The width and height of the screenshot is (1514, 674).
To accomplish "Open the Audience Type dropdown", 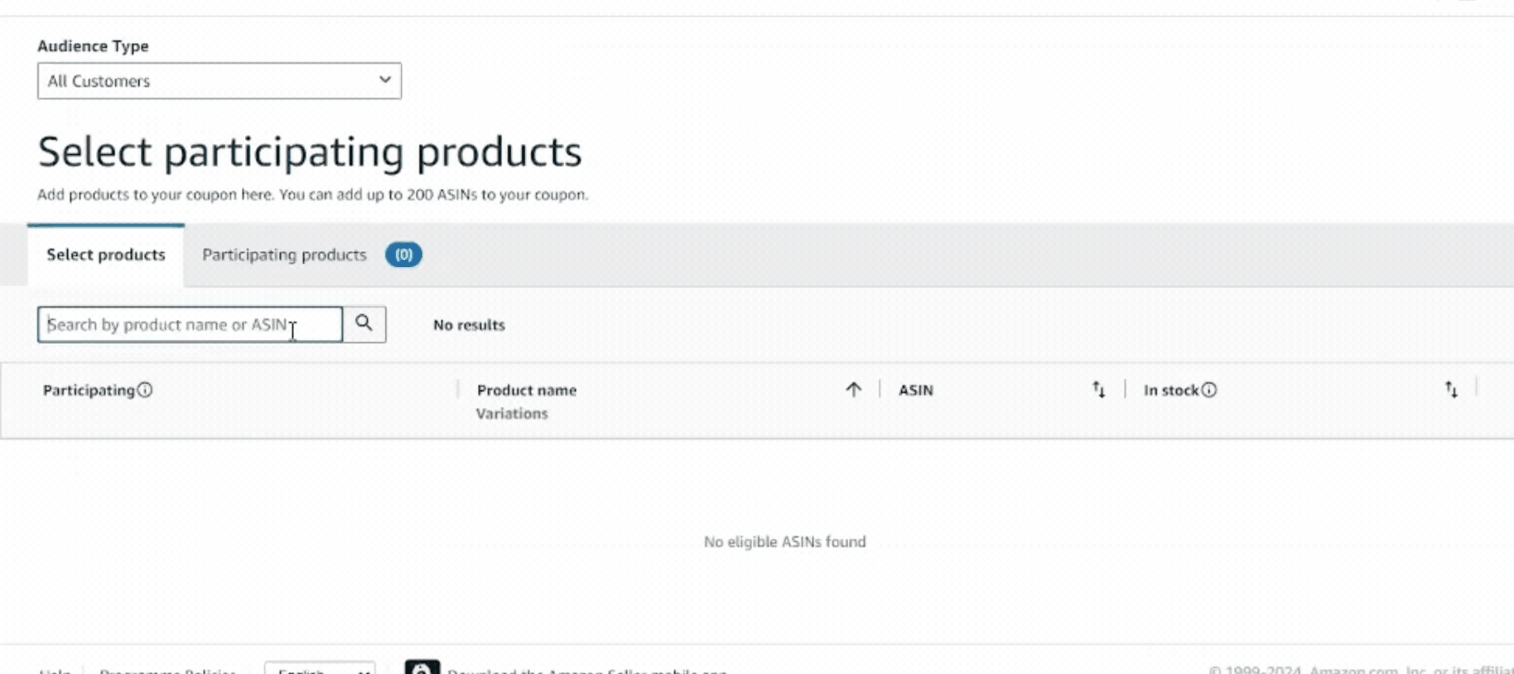I will point(219,80).
